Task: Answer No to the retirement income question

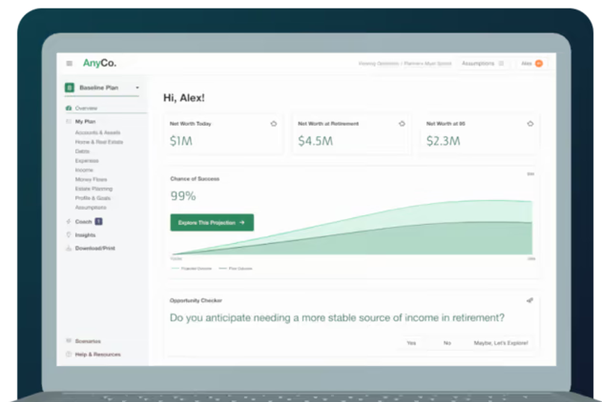Action: [447, 343]
